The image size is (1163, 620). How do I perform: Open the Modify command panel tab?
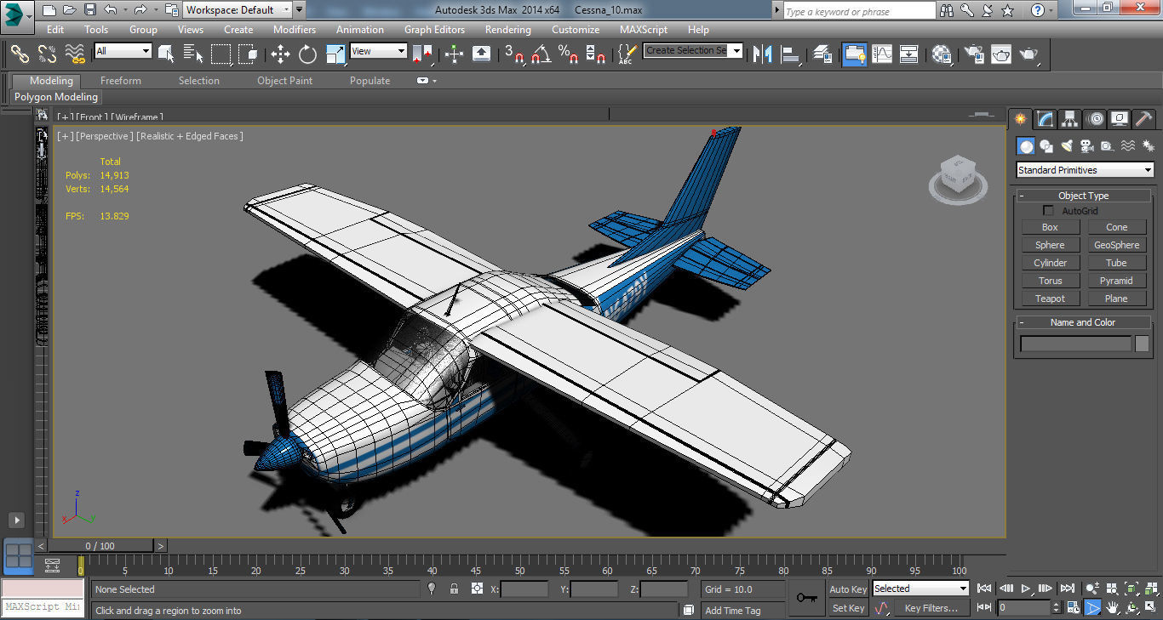(1045, 119)
